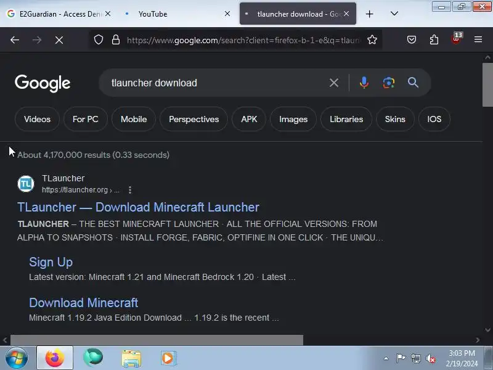Viewport: 493px width, 370px height.
Task: Bookmark this page with the star
Action: click(372, 39)
